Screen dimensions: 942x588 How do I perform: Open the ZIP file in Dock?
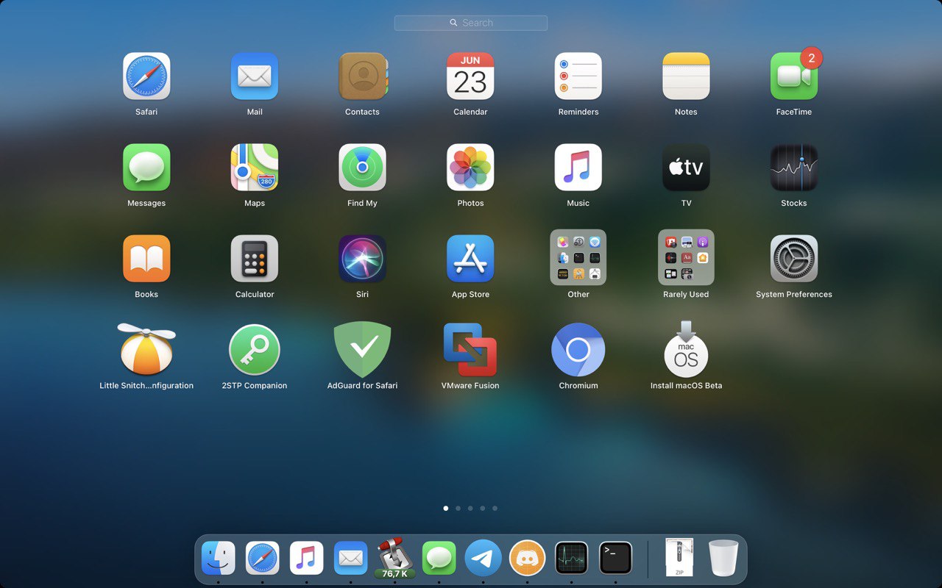(x=679, y=557)
